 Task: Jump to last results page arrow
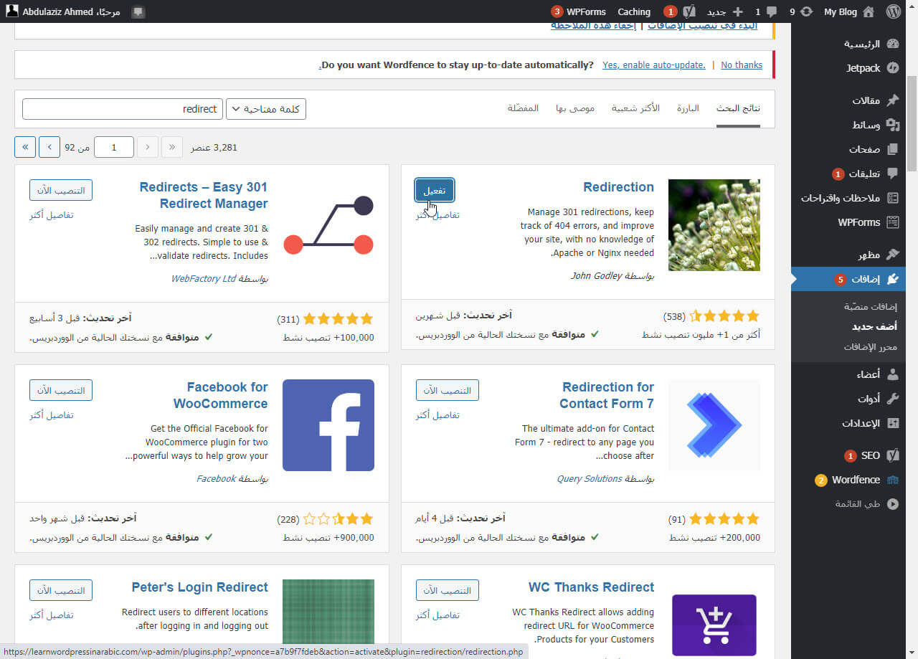click(25, 147)
